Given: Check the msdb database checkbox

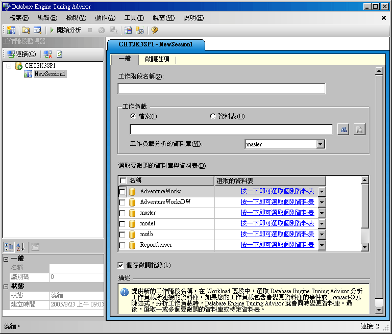Looking at the screenshot, I should click(122, 235).
